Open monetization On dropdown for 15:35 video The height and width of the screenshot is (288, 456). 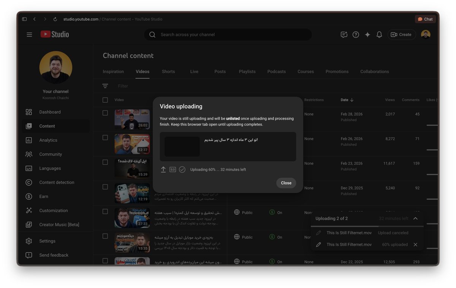pos(276,237)
